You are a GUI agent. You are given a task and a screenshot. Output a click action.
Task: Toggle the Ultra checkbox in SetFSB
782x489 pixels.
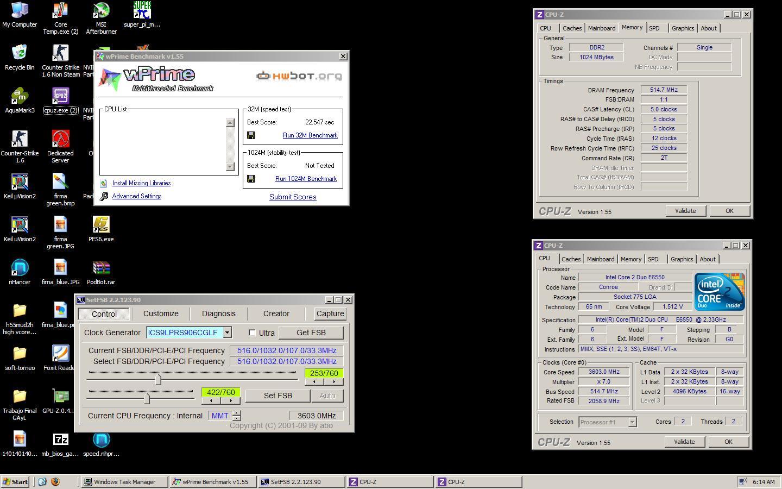(x=252, y=333)
